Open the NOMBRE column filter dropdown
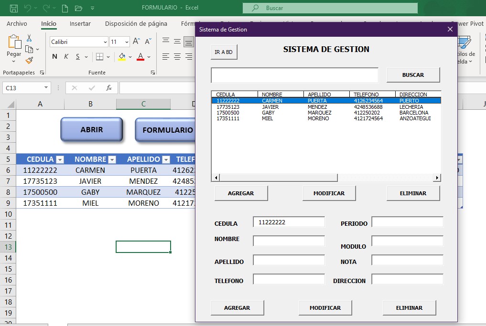Image resolution: width=486 pixels, height=326 pixels. (112, 160)
